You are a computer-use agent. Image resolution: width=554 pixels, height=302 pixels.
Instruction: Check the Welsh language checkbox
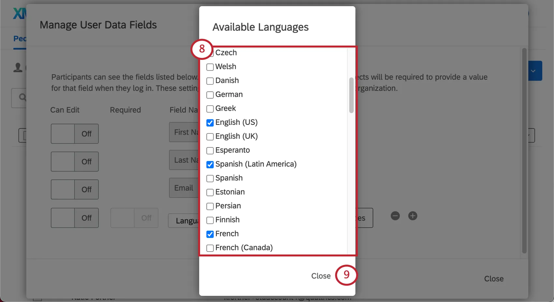pyautogui.click(x=210, y=67)
